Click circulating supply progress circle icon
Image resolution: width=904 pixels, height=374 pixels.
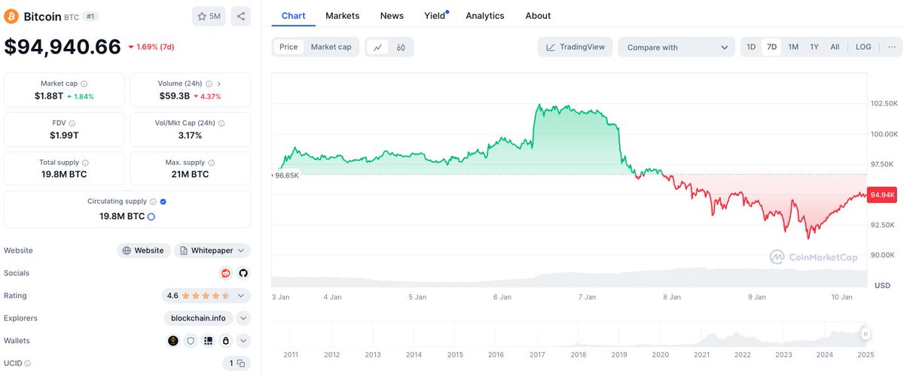pyautogui.click(x=151, y=217)
